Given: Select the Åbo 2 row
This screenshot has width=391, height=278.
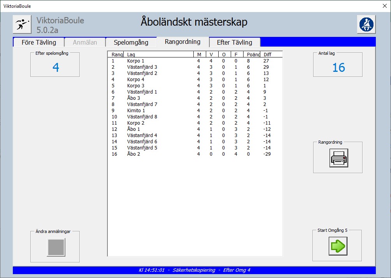Looking at the screenshot, I should pos(133,154).
